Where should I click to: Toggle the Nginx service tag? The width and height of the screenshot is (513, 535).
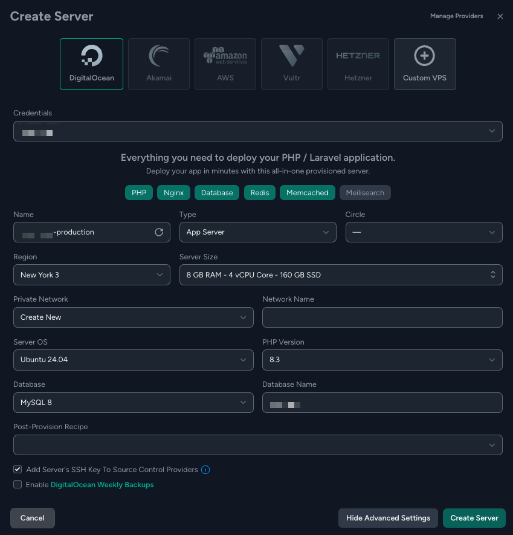coord(173,193)
